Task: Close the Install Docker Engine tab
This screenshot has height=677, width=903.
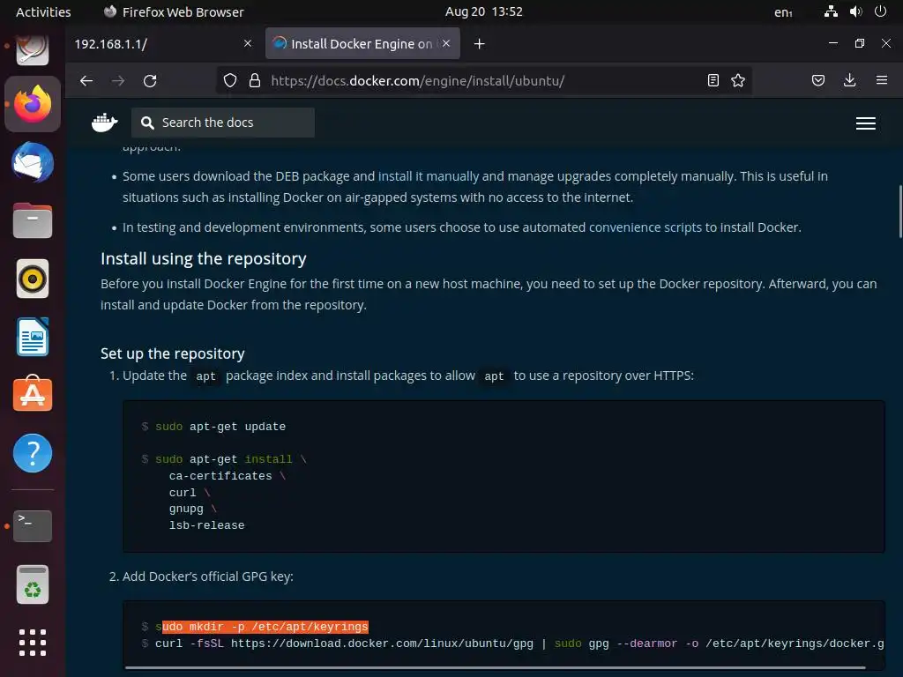Action: pos(446,43)
